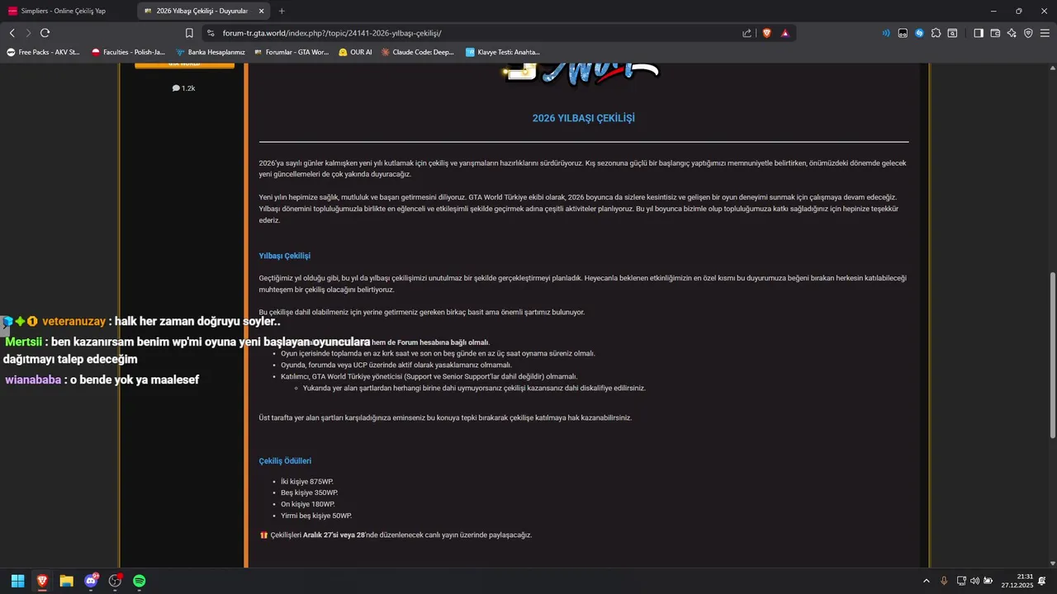This screenshot has width=1057, height=594.
Task: Open Discord from the taskbar
Action: [x=91, y=581]
